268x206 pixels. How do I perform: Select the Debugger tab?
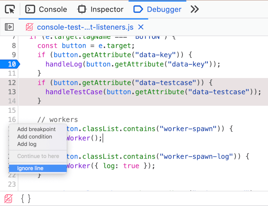(x=157, y=9)
